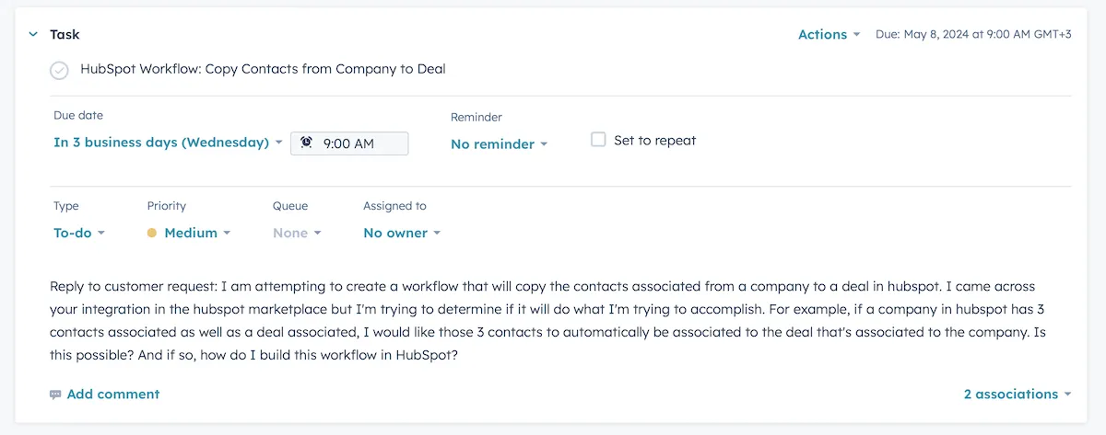Open the due date dropdown
The height and width of the screenshot is (435, 1106).
click(168, 143)
